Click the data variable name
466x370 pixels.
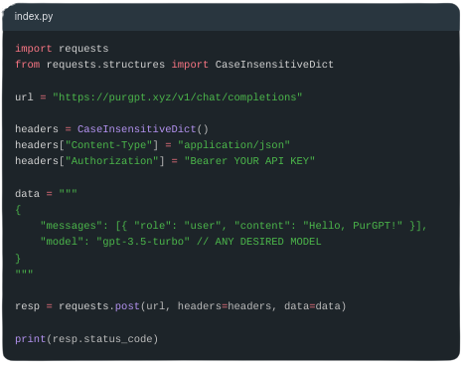tap(27, 193)
